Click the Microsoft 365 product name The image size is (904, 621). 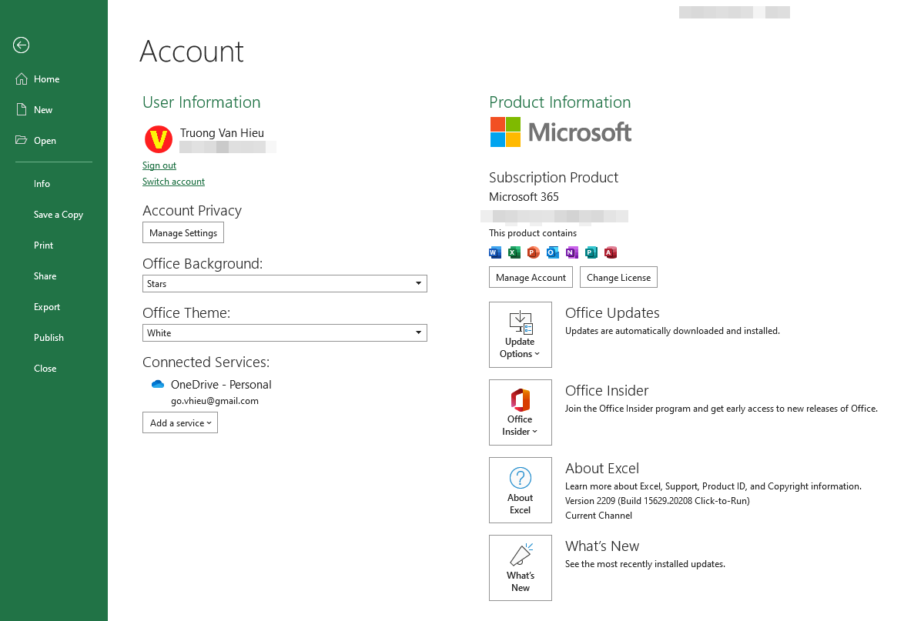click(524, 196)
